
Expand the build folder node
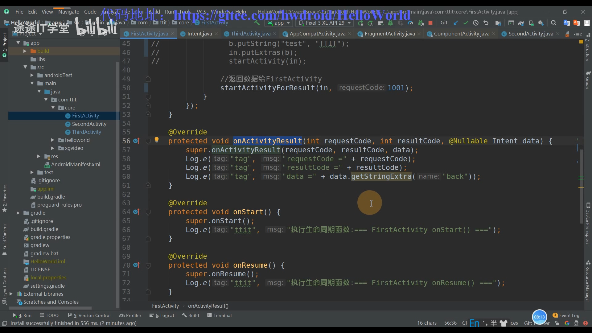click(x=25, y=51)
